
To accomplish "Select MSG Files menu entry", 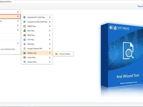I will 37,35.
